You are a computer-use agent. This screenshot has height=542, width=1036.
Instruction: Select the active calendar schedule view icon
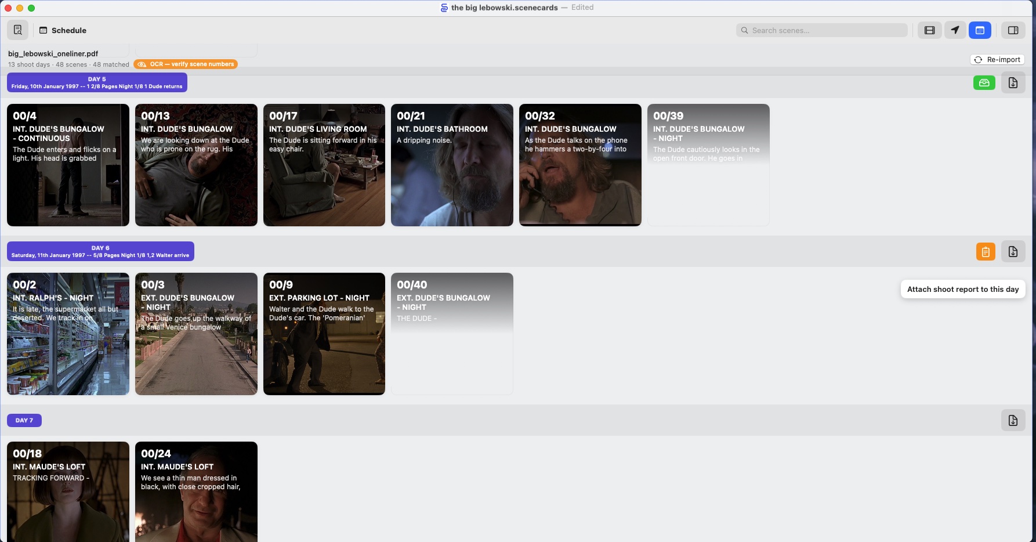pos(980,30)
